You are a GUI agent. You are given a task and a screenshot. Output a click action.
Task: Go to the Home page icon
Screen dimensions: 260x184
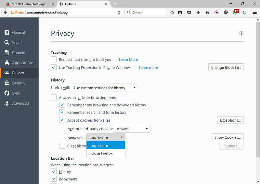point(207,13)
